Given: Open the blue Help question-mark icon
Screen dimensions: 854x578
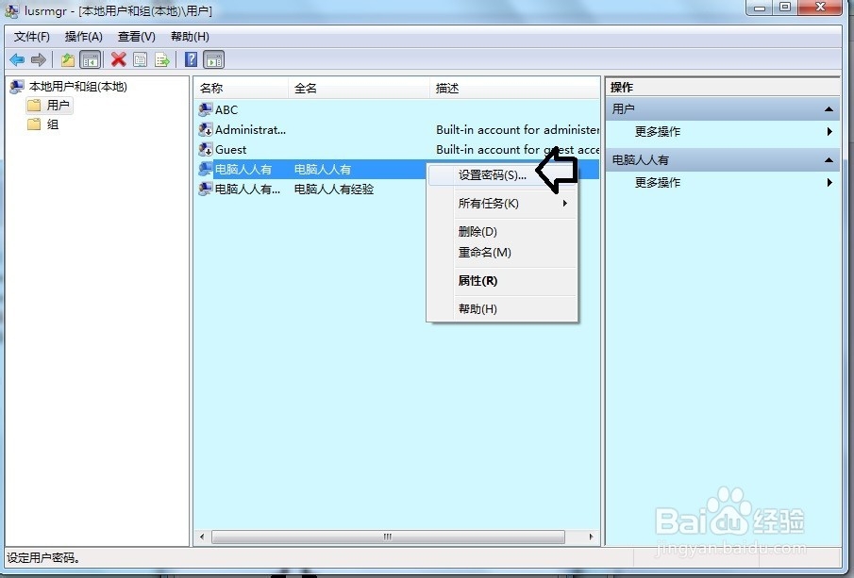Looking at the screenshot, I should (x=191, y=59).
